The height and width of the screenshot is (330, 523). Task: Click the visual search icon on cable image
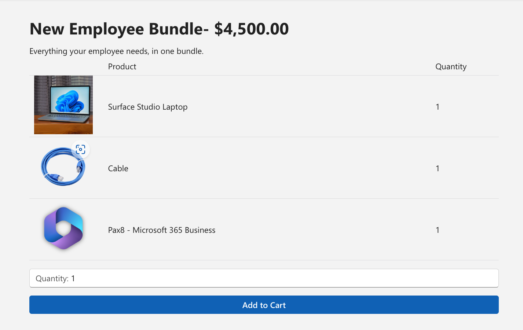pos(80,150)
